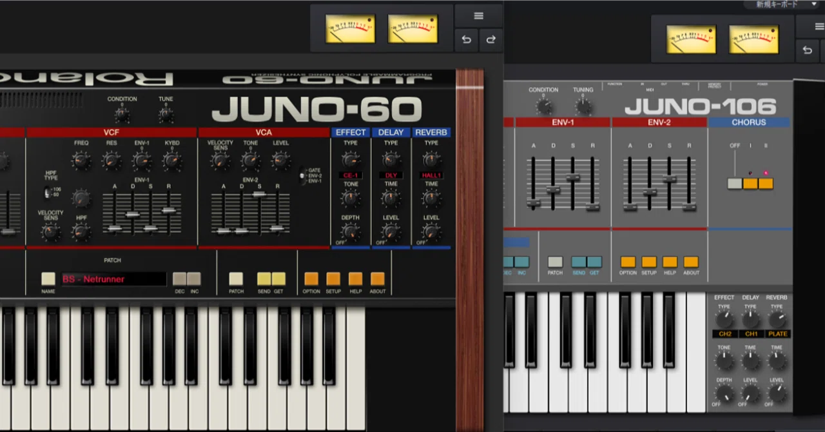Click the PLATE reverb type display
Image resolution: width=825 pixels, height=432 pixels.
coord(777,334)
